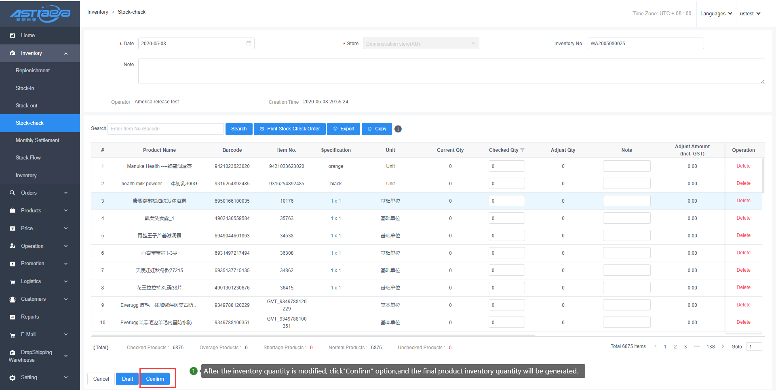Open Stock-in from the sidebar
776x390 pixels.
coord(25,88)
